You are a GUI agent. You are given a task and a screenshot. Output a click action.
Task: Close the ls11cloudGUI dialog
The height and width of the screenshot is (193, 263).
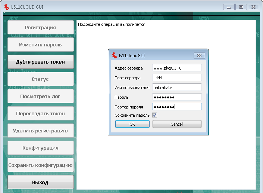[199, 55]
